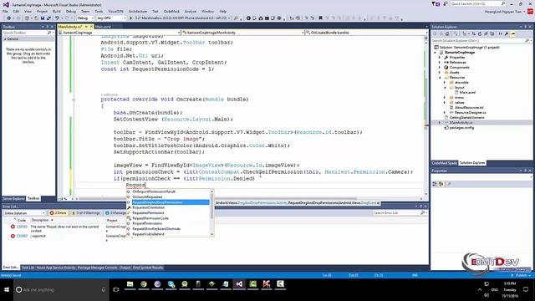Screen dimensions: 535x301
Task: Select Main.axml in Solution Explorer
Action: [467, 93]
